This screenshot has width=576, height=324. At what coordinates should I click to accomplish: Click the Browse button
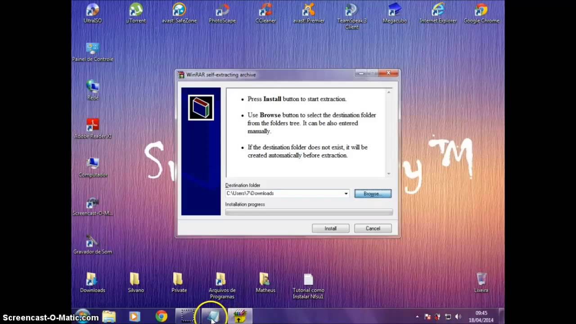coord(373,193)
